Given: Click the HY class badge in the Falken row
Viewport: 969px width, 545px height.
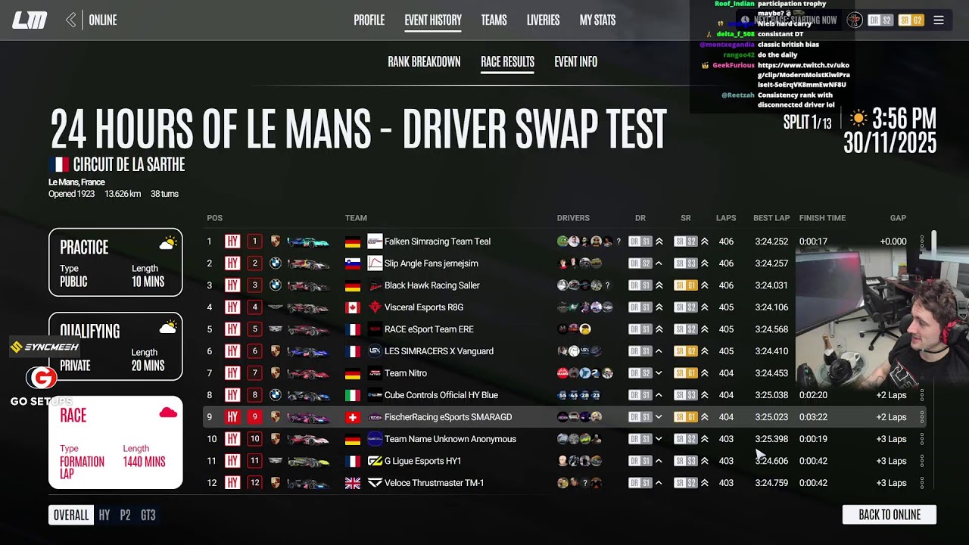Looking at the screenshot, I should pos(232,241).
